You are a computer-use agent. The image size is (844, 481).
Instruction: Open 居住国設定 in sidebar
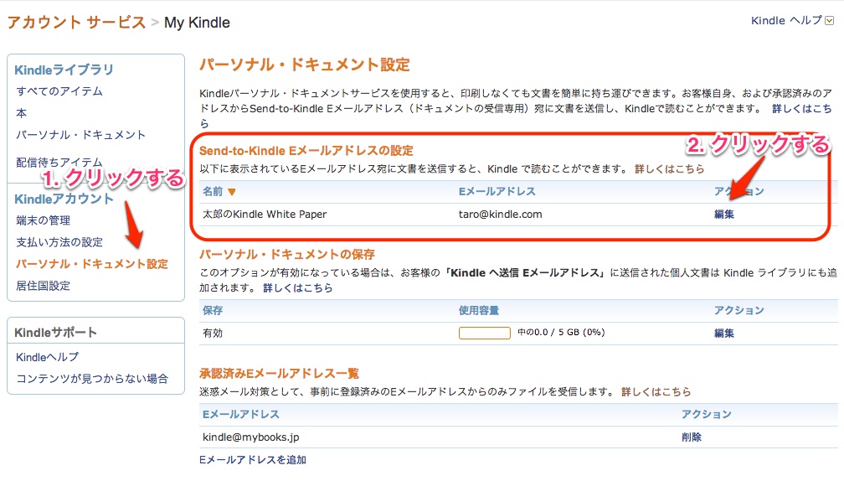pos(43,286)
